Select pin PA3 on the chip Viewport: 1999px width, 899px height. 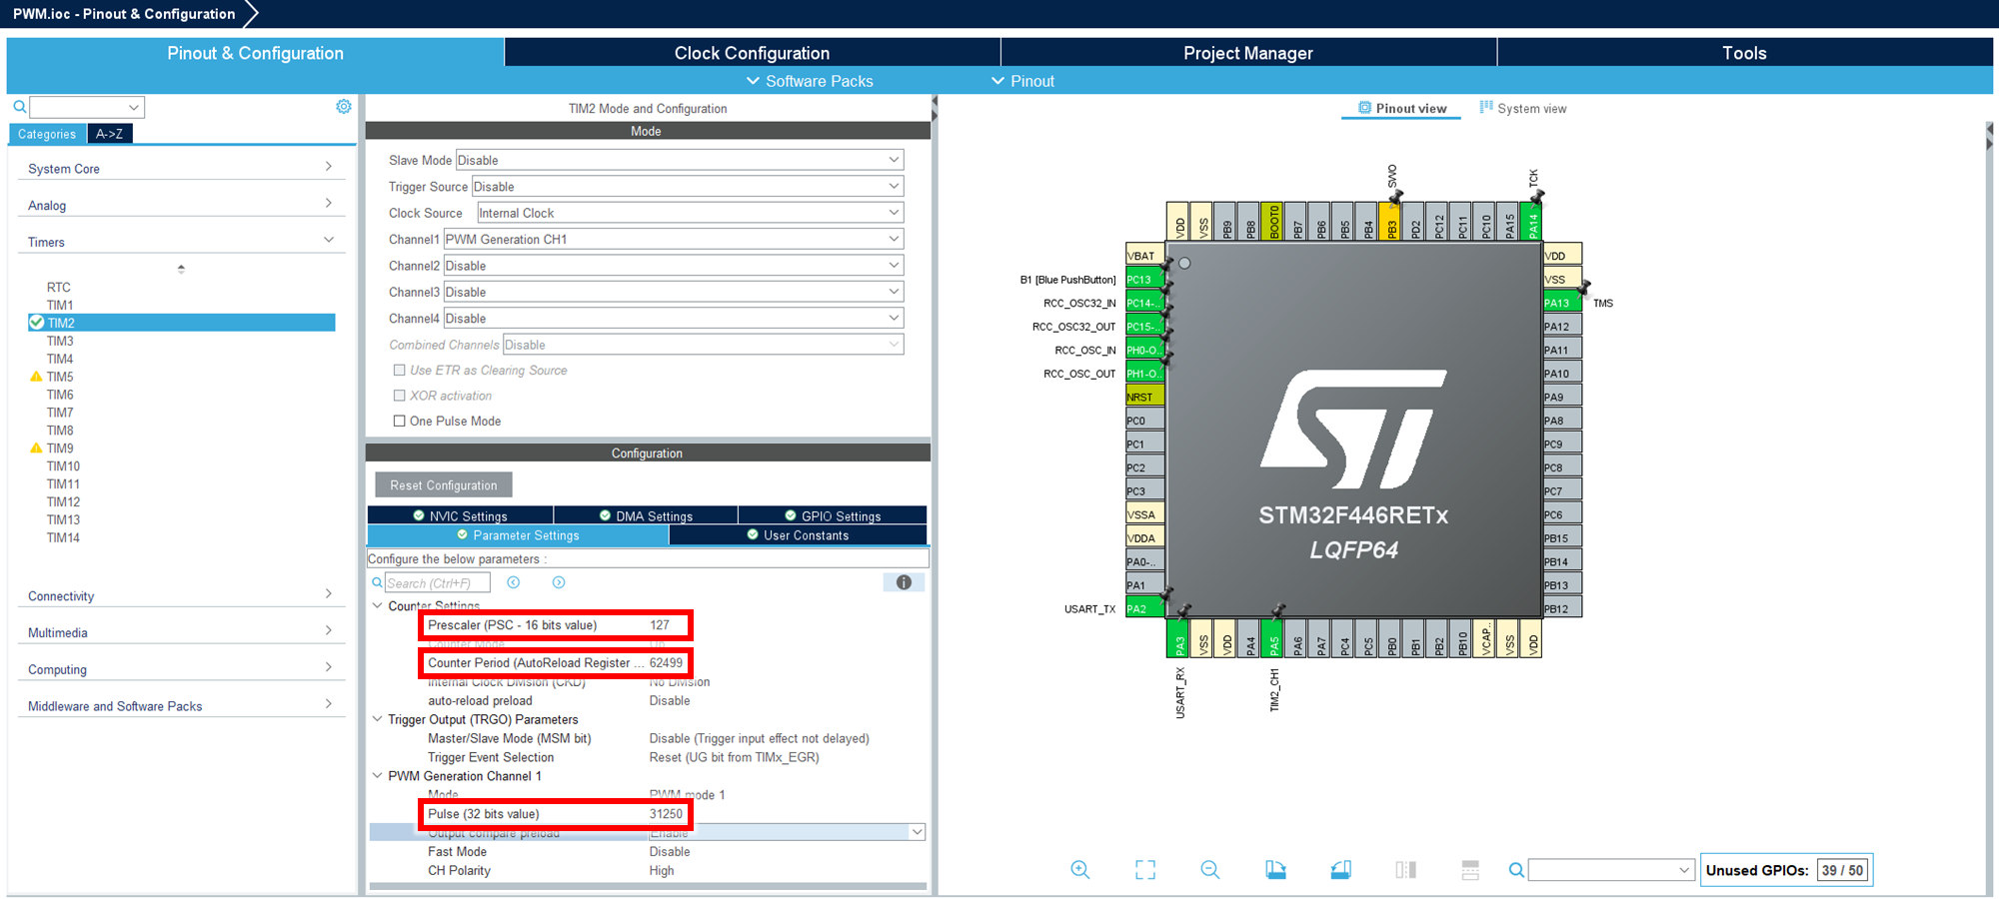click(1179, 638)
